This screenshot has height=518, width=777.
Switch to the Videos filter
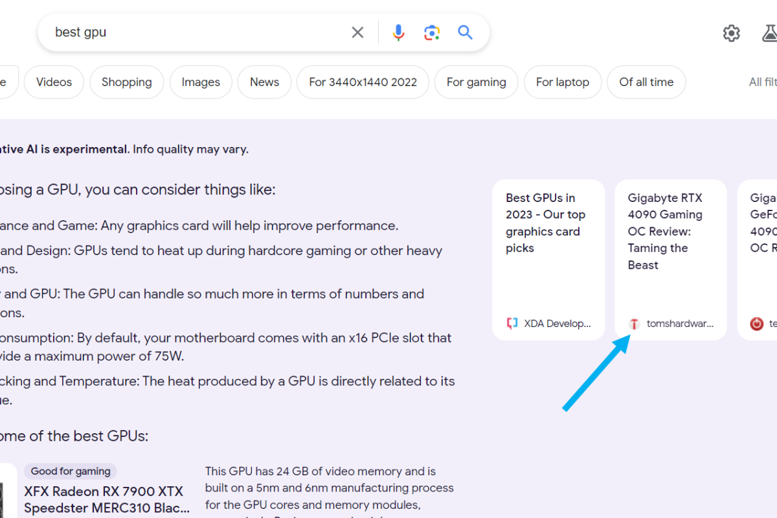click(54, 82)
